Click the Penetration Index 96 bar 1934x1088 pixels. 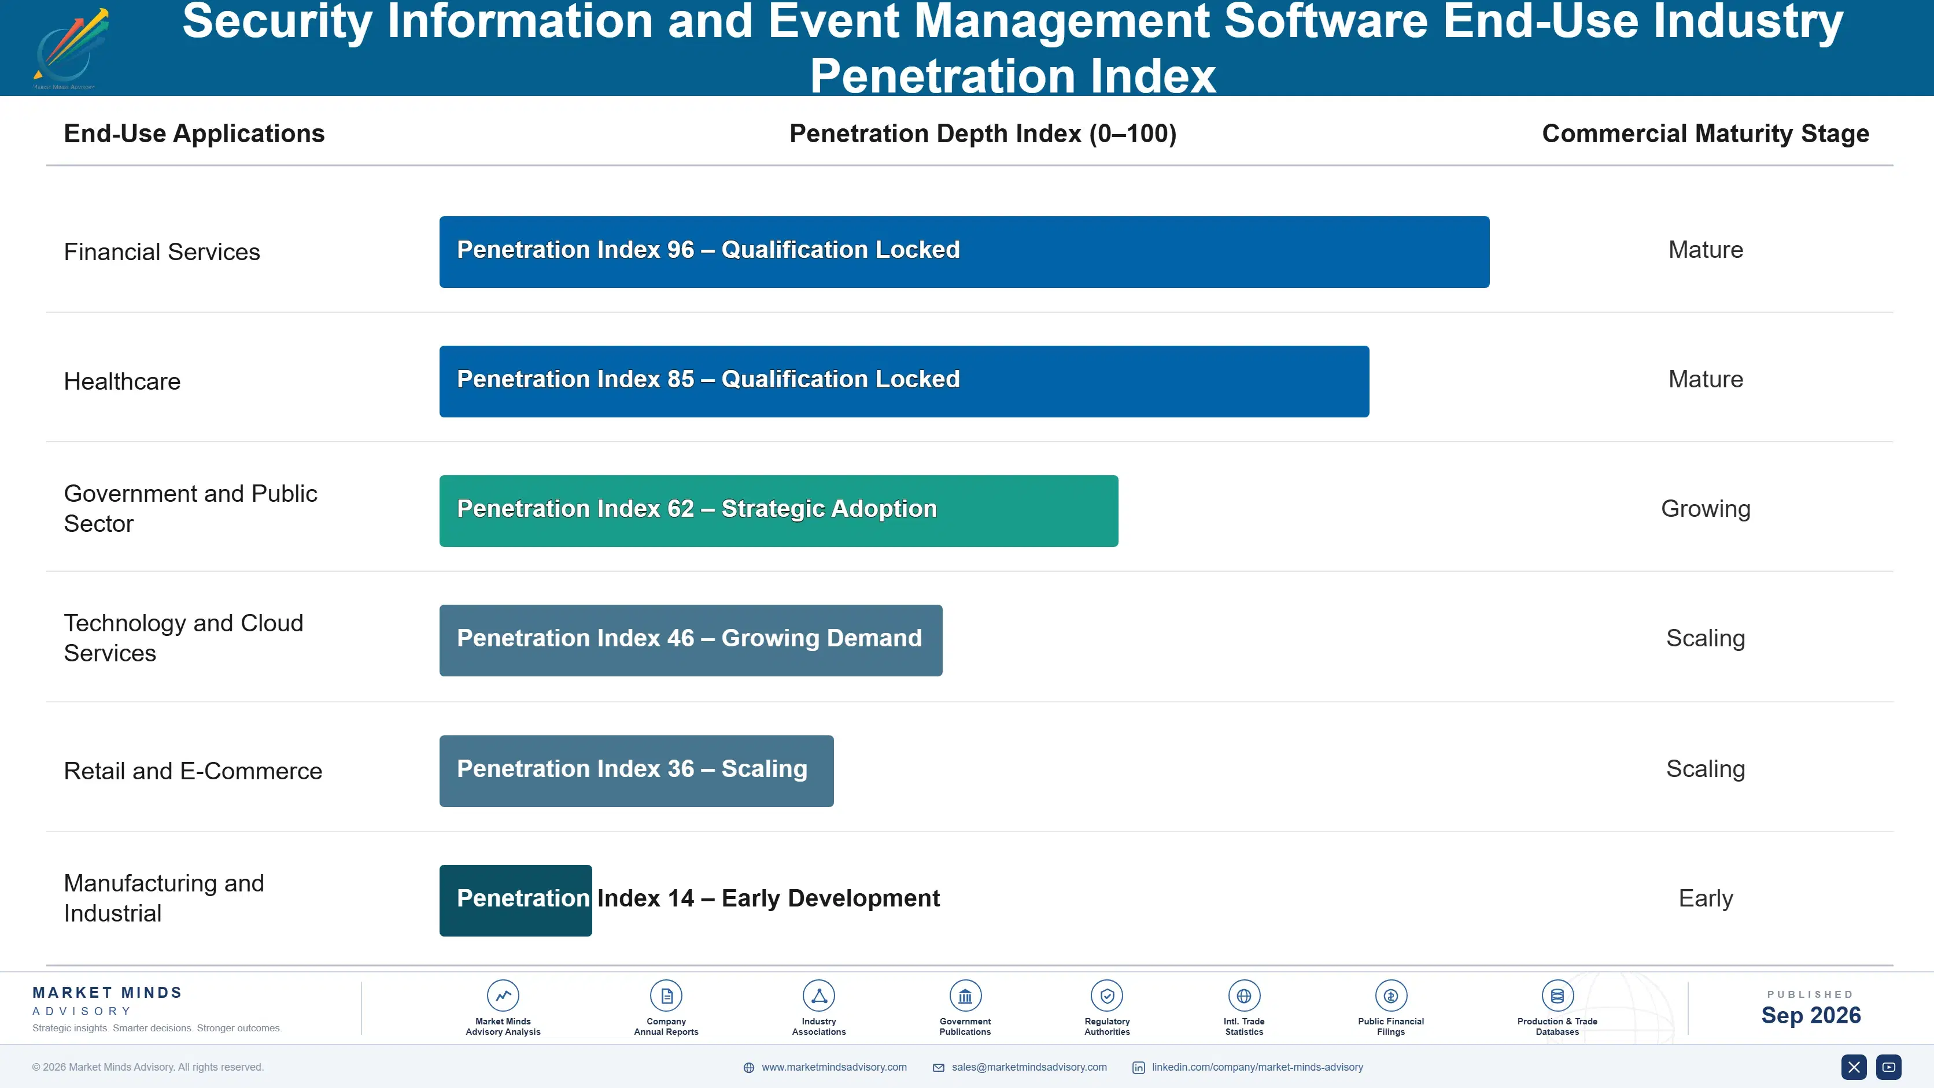(x=964, y=252)
